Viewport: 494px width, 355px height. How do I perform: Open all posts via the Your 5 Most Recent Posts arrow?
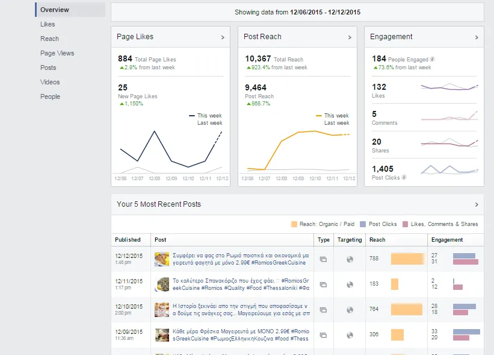(477, 204)
